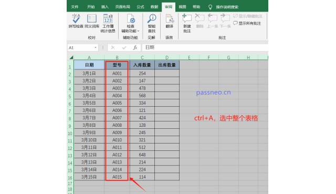Select cell with value 321
The image size is (336, 194).
point(142,140)
